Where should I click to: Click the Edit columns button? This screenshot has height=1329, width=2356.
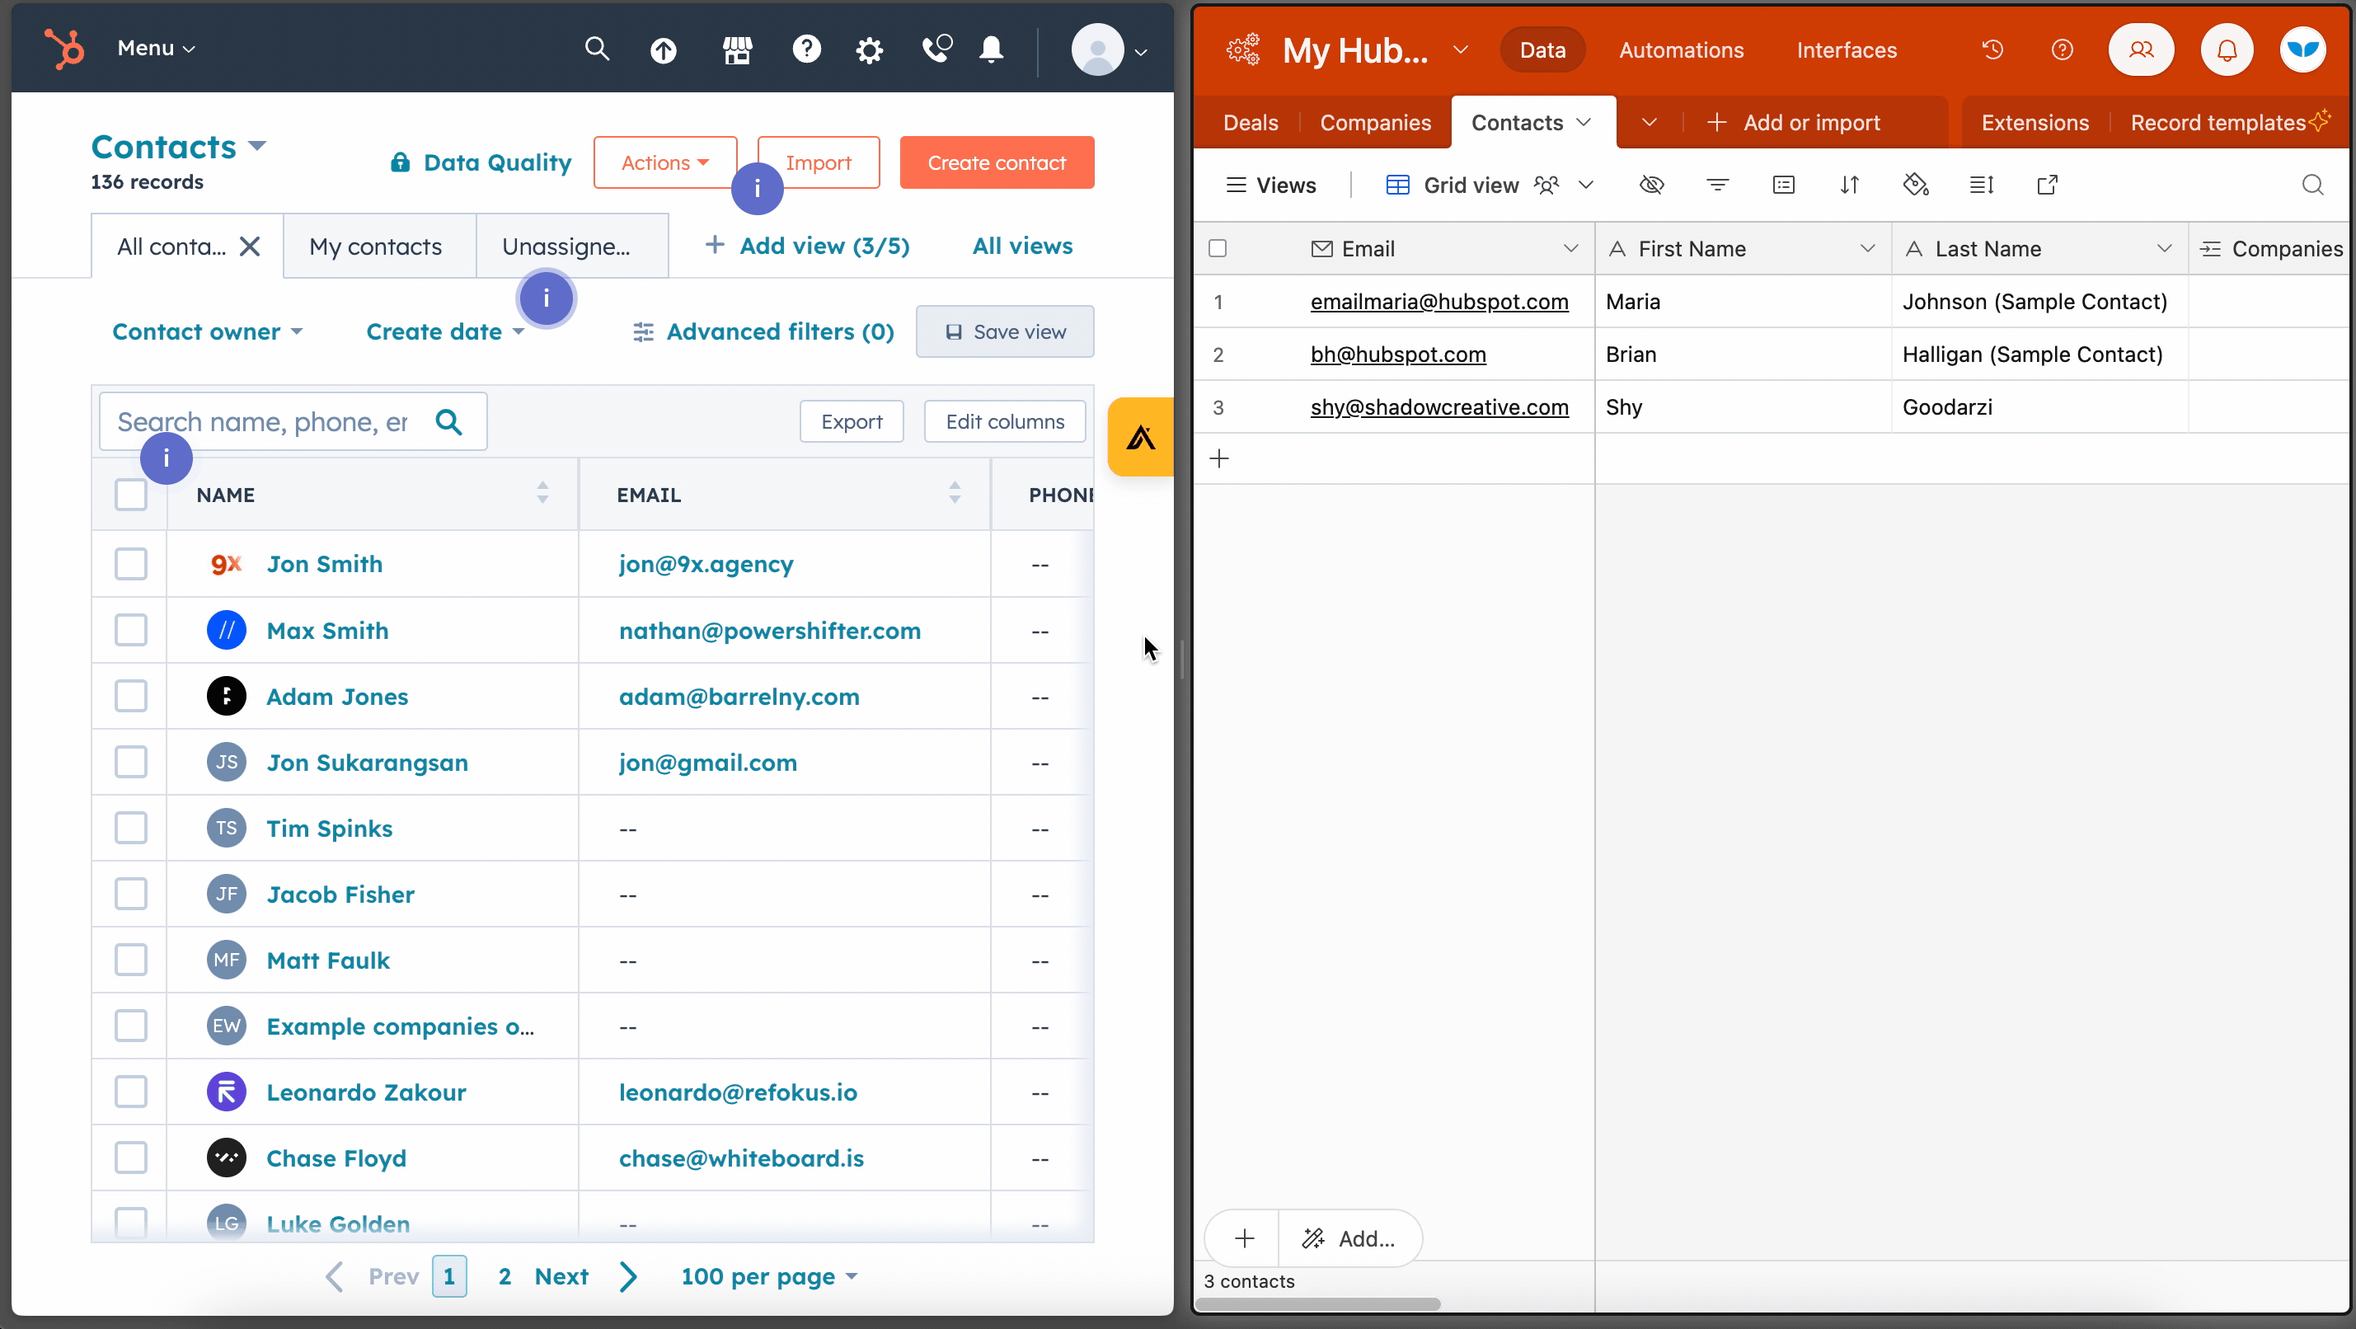(x=1004, y=421)
